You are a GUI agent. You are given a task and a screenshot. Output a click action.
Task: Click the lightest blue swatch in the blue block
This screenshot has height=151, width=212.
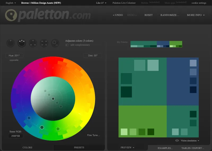click(x=193, y=63)
